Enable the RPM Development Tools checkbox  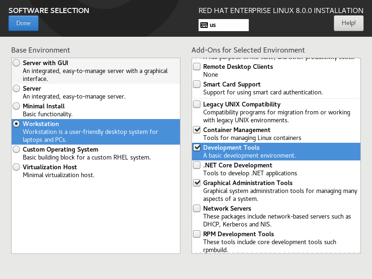click(x=197, y=234)
